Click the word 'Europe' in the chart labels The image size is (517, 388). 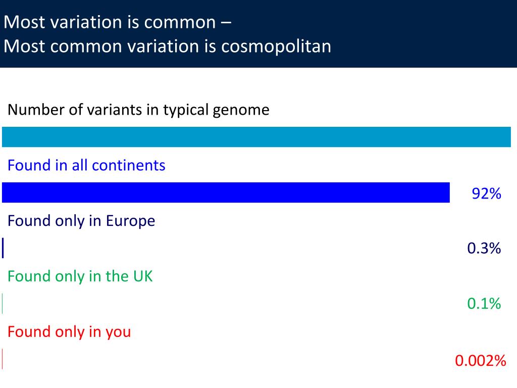(x=130, y=221)
